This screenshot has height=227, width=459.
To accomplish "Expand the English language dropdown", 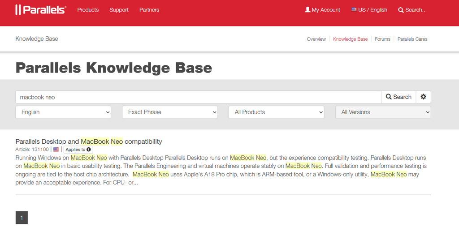I will pos(63,112).
